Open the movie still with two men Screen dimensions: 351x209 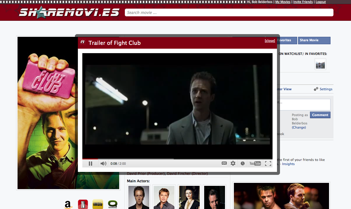coord(281,196)
